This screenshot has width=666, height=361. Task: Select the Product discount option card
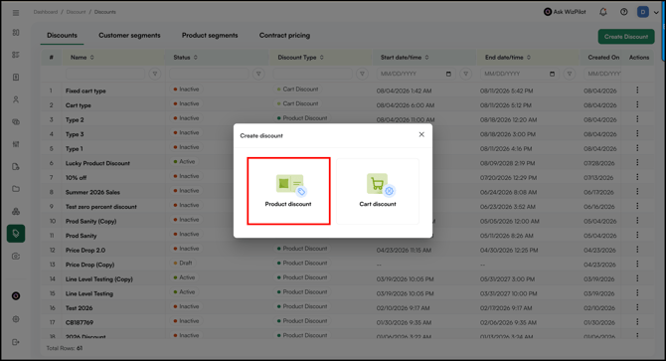(288, 191)
